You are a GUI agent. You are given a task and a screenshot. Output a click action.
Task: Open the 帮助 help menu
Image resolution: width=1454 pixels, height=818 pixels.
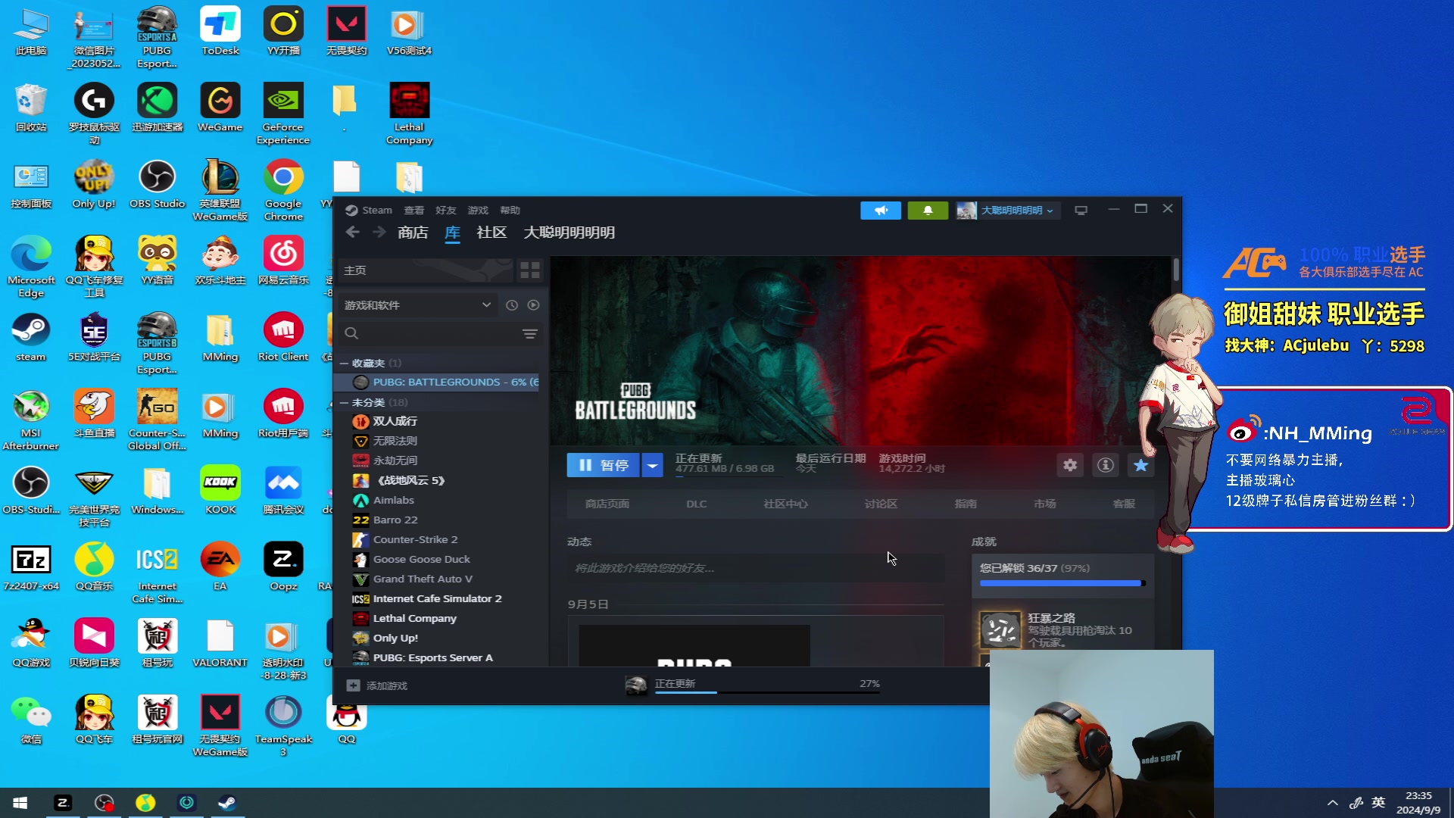pos(510,211)
